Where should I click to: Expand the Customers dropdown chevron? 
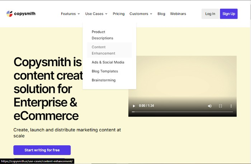[151, 14]
